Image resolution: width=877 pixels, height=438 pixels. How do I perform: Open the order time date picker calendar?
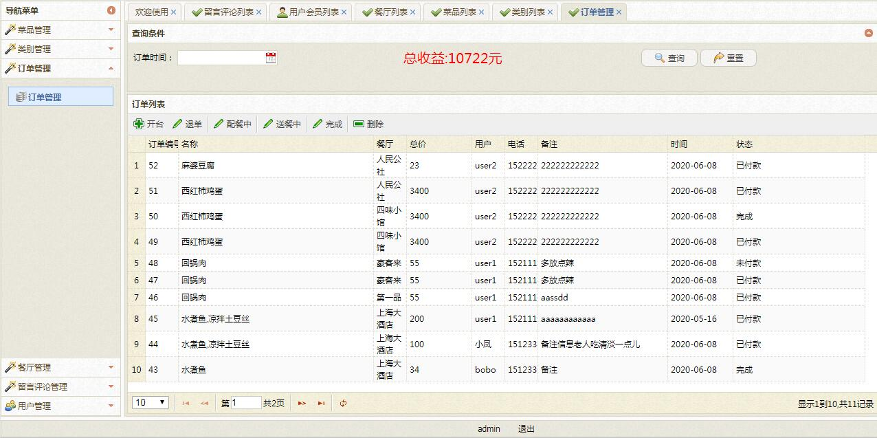click(270, 57)
